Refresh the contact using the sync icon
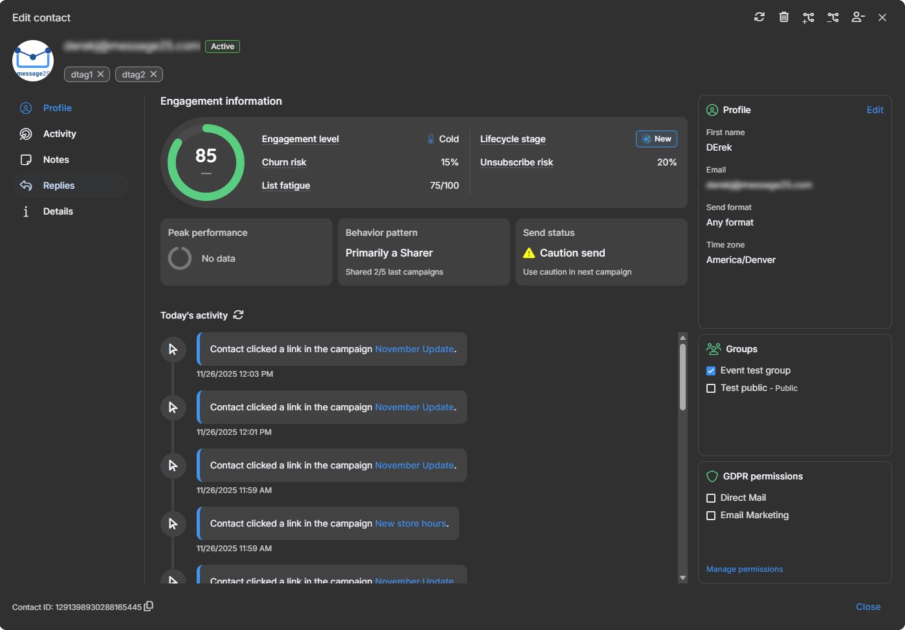Screen dimensions: 905x630 [x=759, y=17]
